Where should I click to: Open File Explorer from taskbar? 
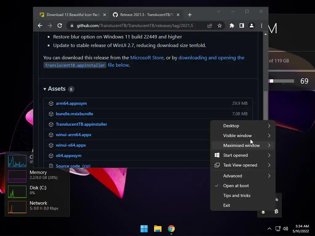158,229
